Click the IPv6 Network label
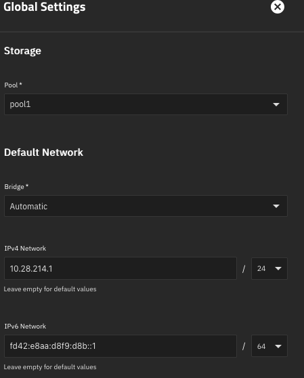The image size is (304, 378). coord(25,326)
